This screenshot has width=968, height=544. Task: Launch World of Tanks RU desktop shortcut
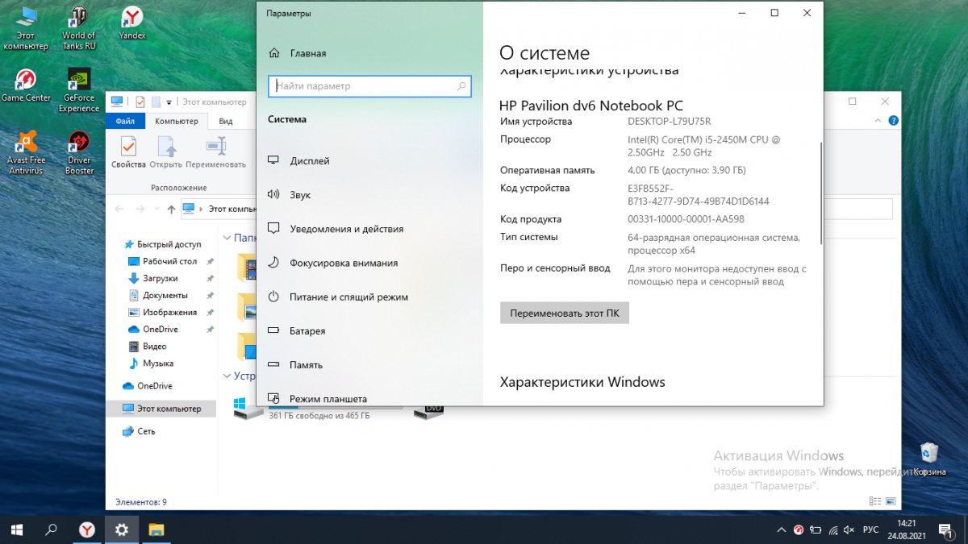79,28
